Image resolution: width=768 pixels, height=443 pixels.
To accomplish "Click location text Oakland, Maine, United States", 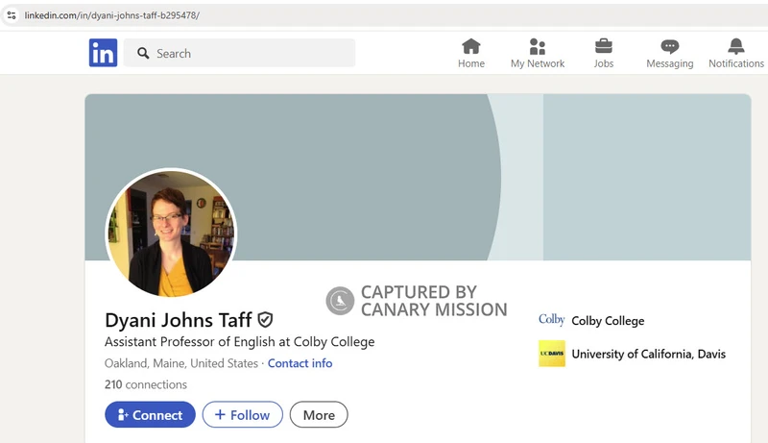I will pos(181,363).
